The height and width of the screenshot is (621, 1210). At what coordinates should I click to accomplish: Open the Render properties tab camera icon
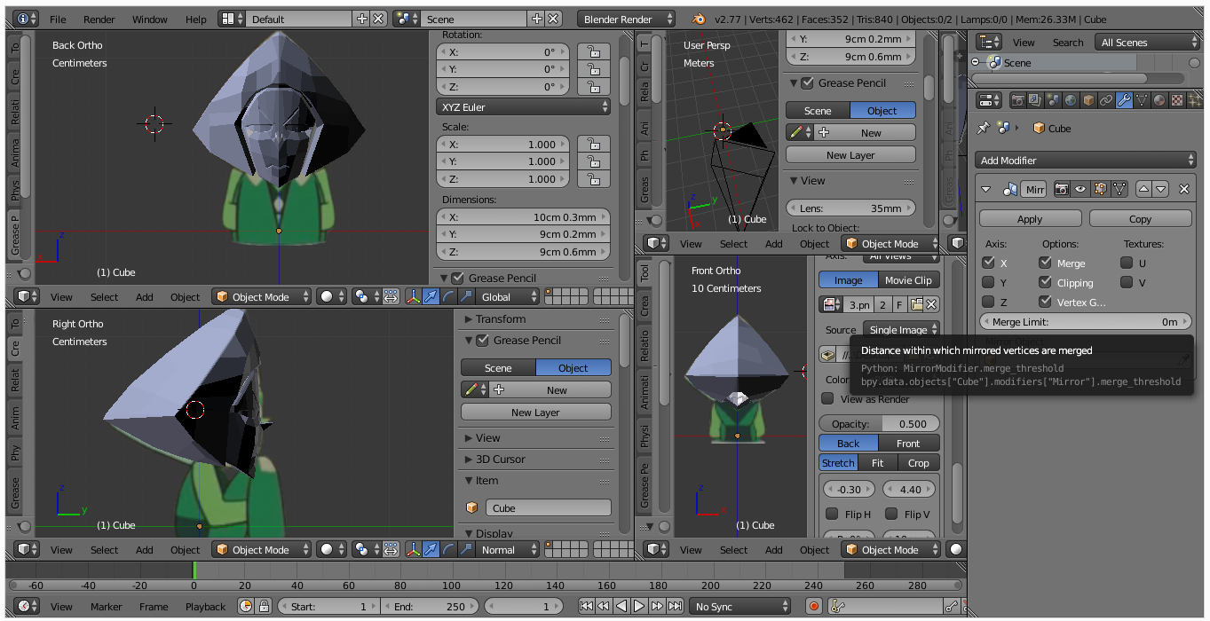click(1018, 100)
